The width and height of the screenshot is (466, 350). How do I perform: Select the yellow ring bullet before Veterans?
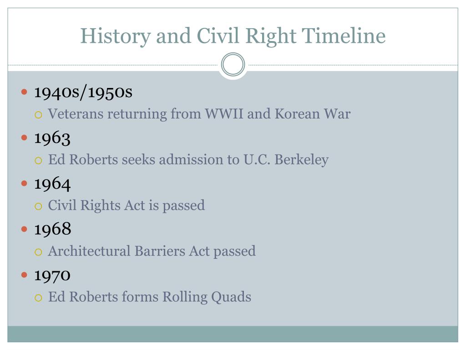(38, 115)
